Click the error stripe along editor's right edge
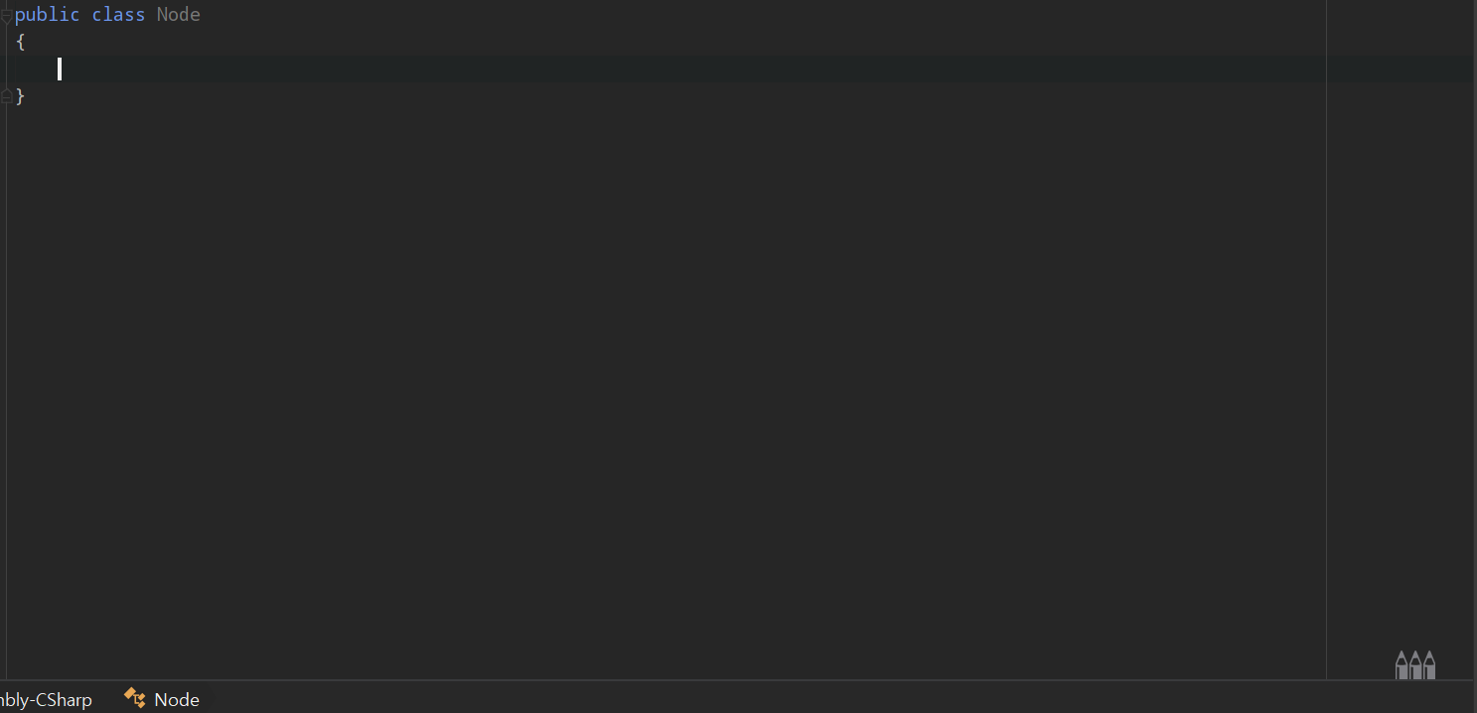1477x713 pixels. pyautogui.click(x=1474, y=340)
